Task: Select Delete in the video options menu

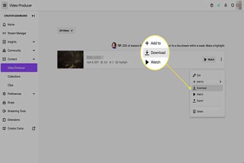Action: [x=200, y=111]
